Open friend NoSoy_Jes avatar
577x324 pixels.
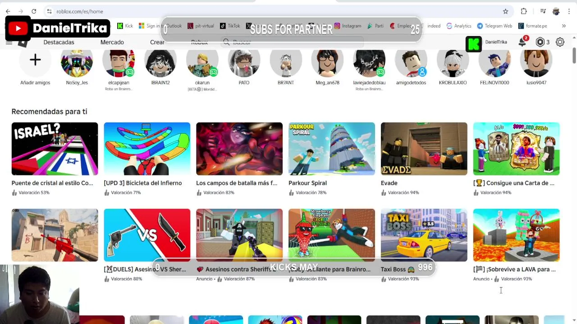click(x=77, y=61)
